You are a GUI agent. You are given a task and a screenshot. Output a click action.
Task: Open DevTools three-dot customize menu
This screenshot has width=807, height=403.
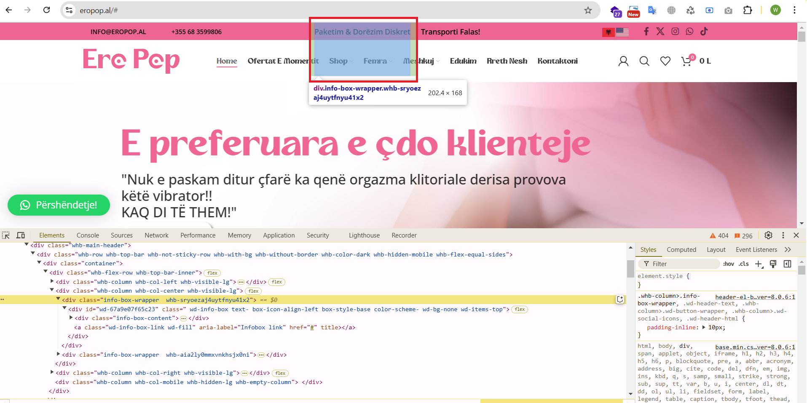coord(783,235)
